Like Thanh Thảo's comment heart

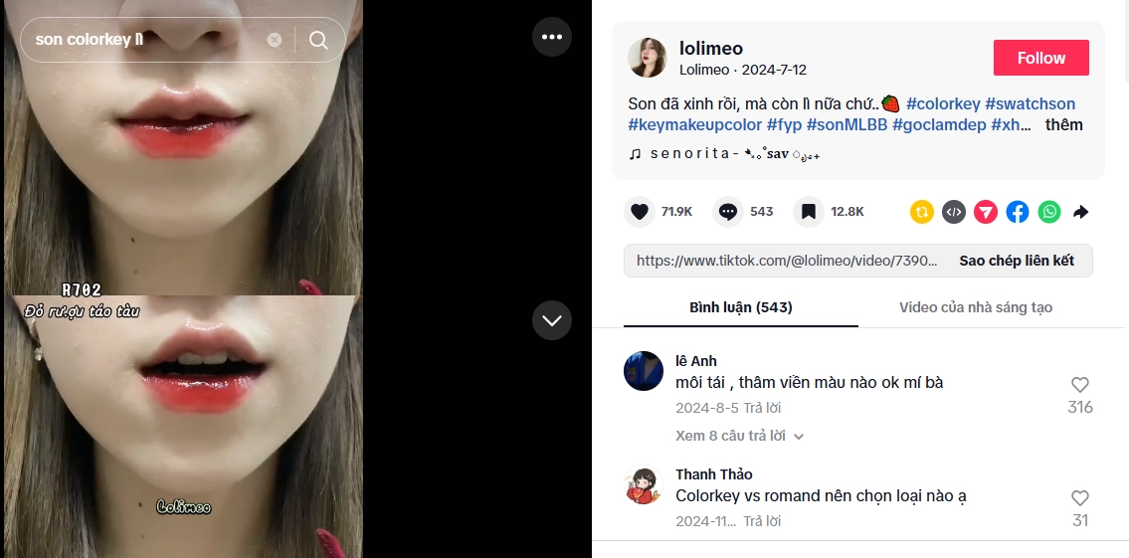tap(1080, 498)
